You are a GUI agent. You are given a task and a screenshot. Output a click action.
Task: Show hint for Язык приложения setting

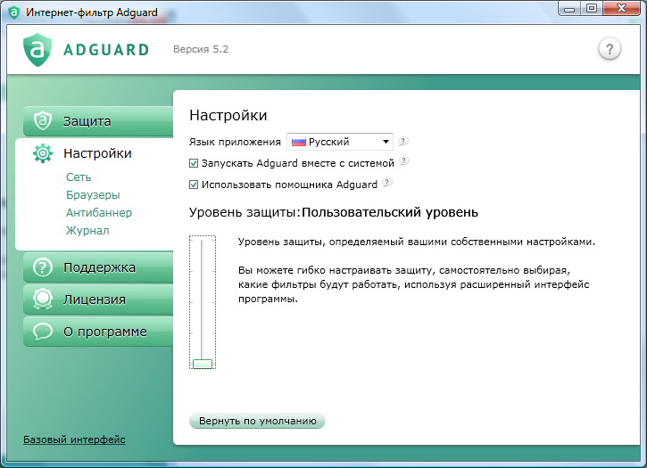coord(403,142)
